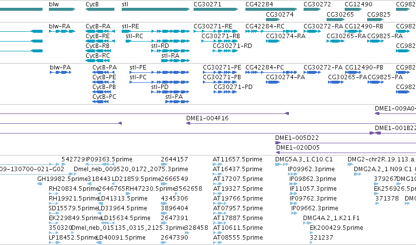Click the CG12490-RB transcript label

(364, 26)
